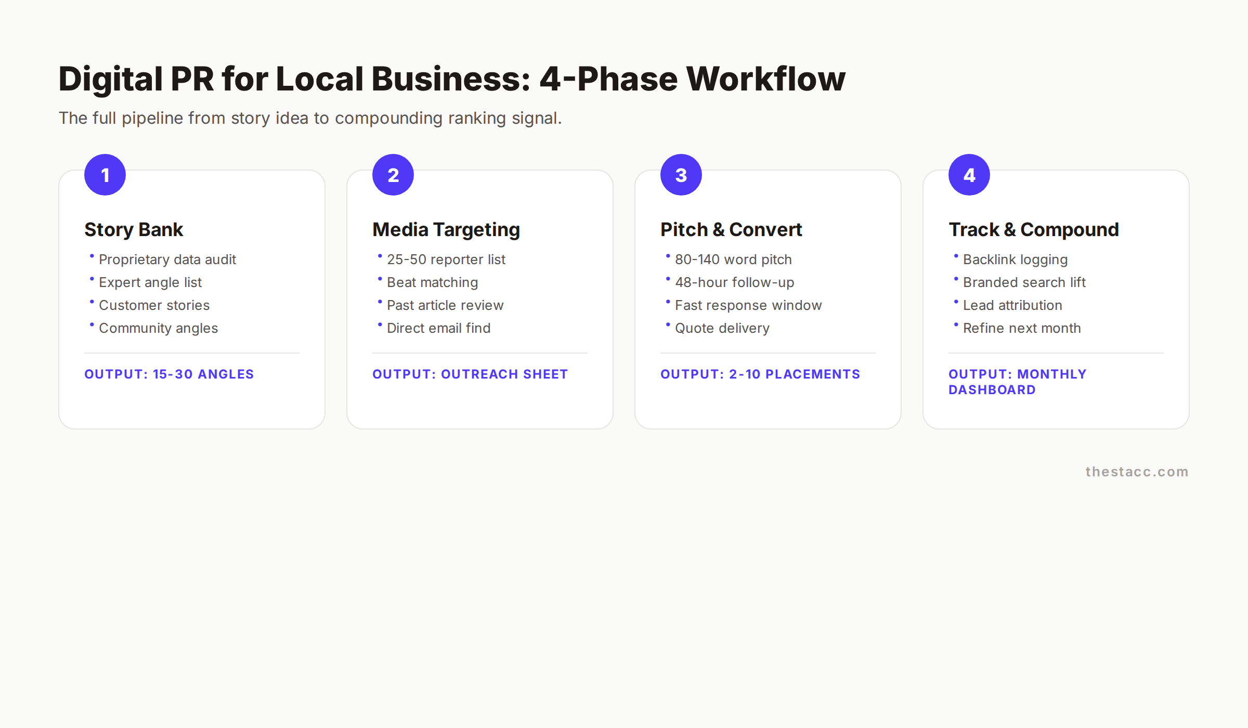Select the 'Story Bank' heading

[x=134, y=229]
